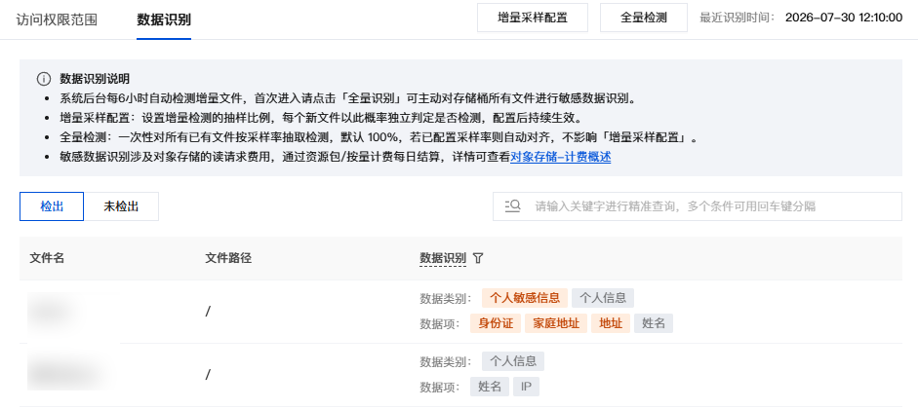Click the 个人敏感信息 orange tag
918x409 pixels.
[525, 298]
